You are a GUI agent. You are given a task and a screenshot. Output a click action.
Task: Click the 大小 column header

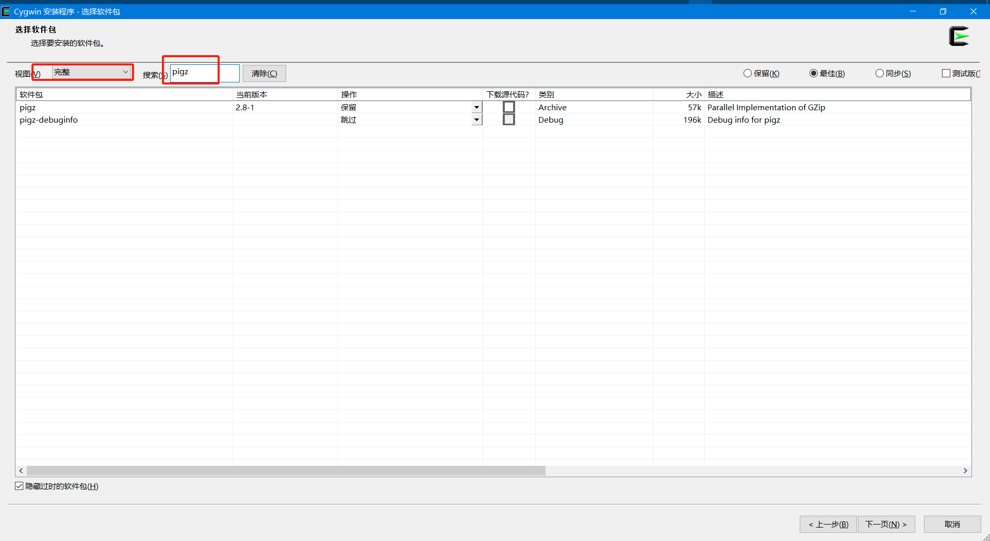point(679,94)
